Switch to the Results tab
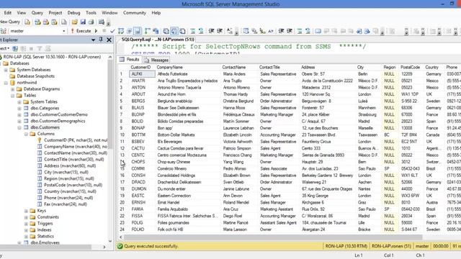 130,60
